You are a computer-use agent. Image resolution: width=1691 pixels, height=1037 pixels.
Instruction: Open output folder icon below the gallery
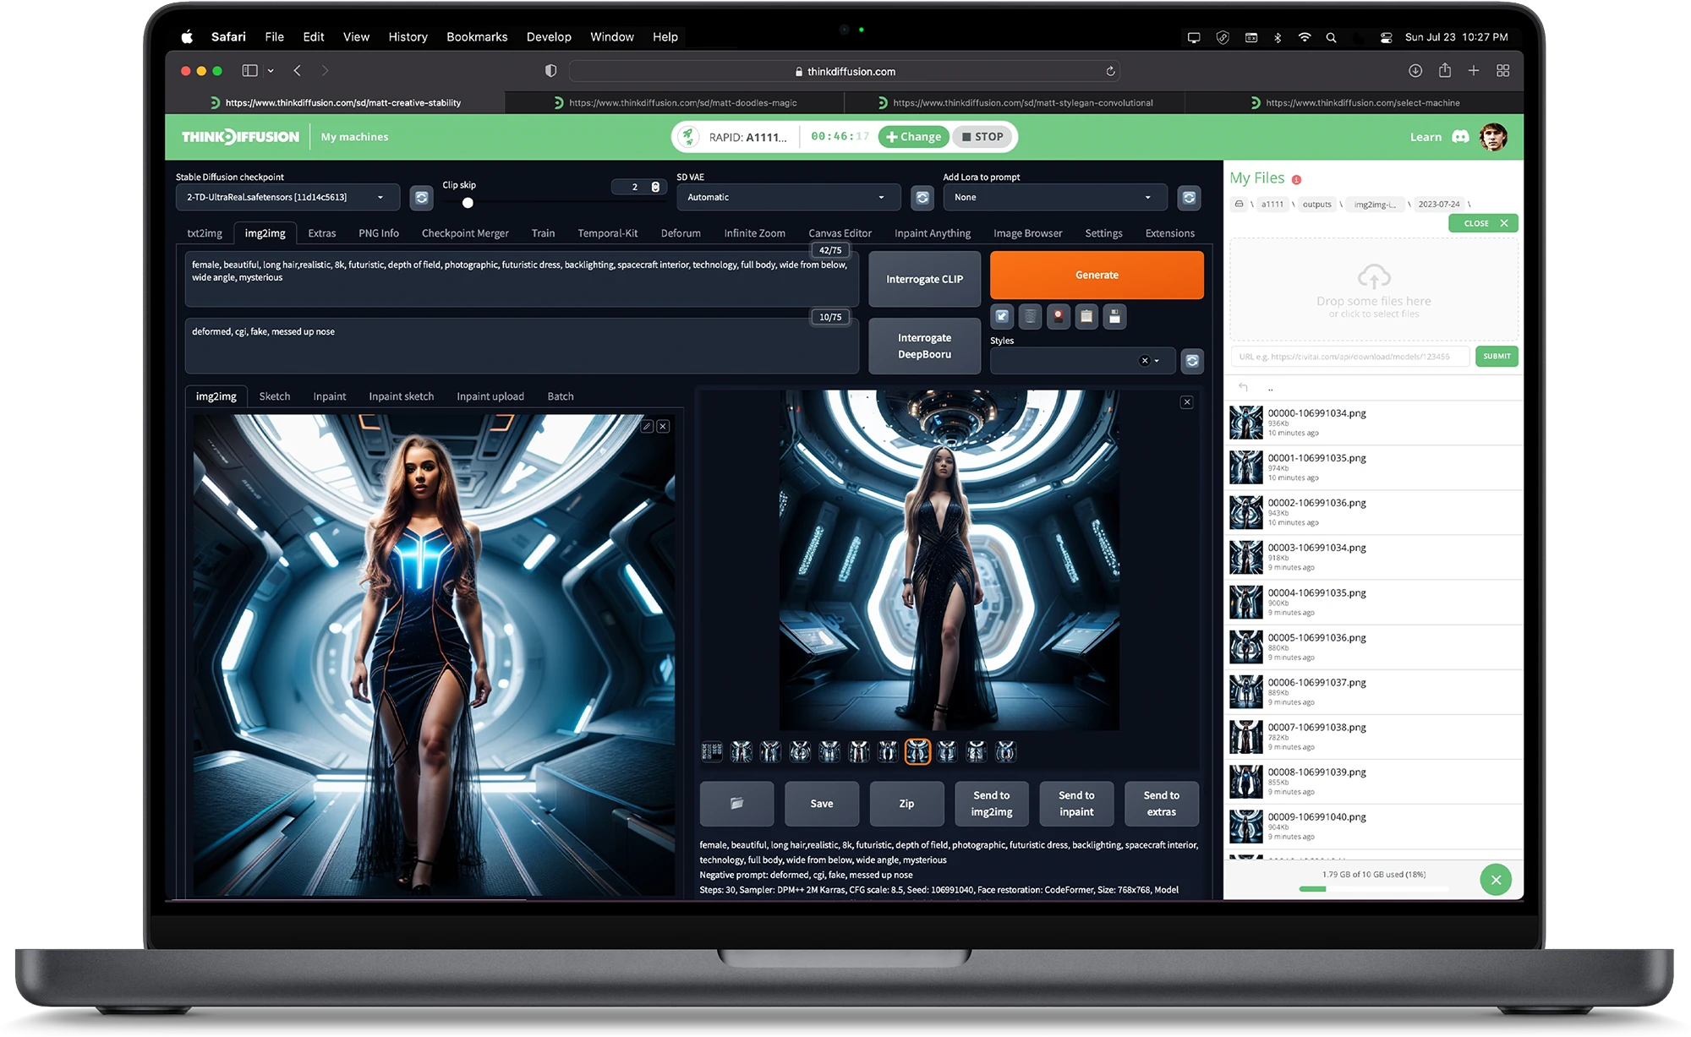[x=736, y=804]
